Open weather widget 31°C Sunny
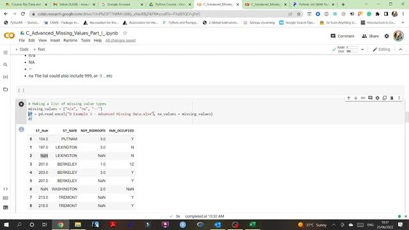 point(313,224)
